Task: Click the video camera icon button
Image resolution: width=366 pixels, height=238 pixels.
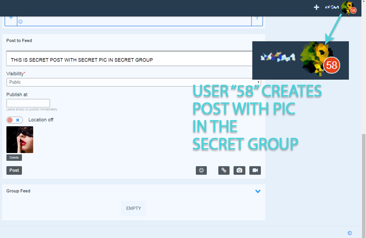Action: point(255,170)
